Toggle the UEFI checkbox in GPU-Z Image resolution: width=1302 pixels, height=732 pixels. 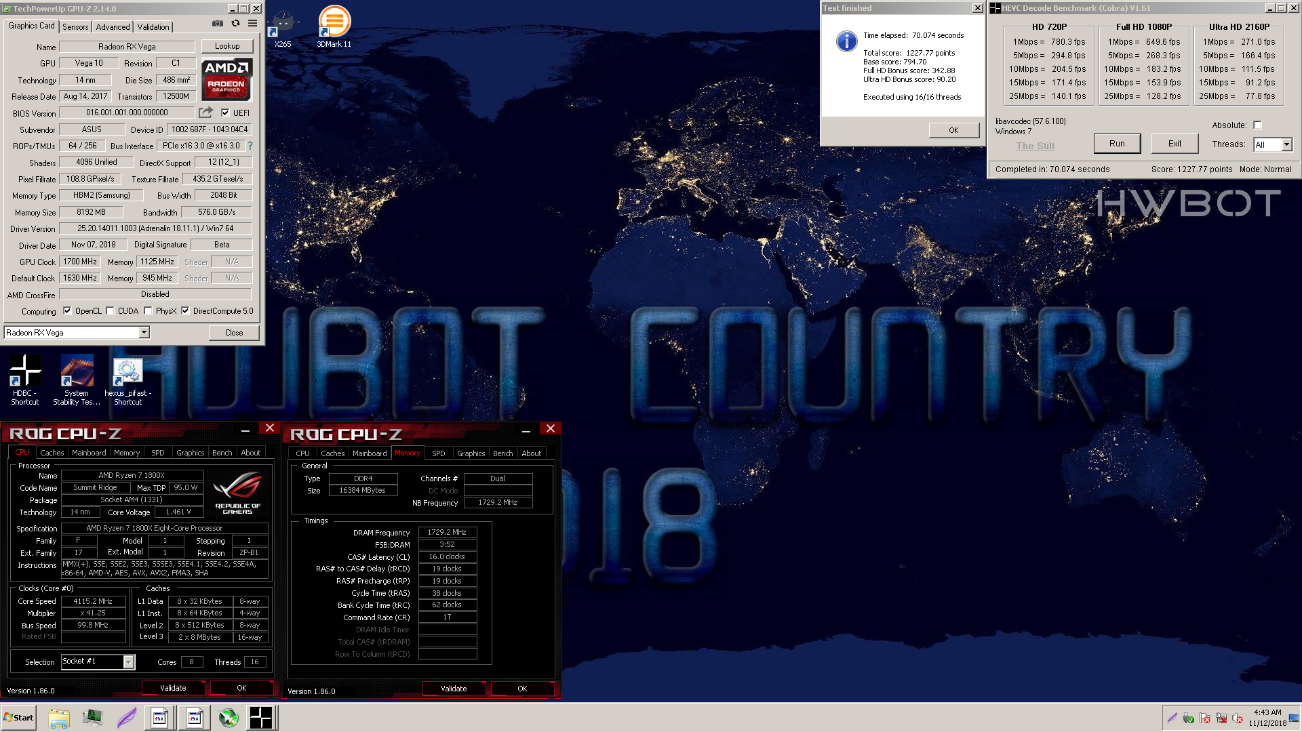click(225, 113)
